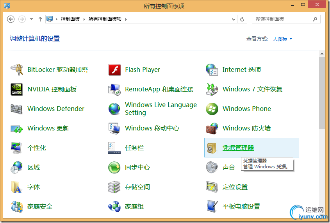Click the scrollbar up arrow

(322, 54)
